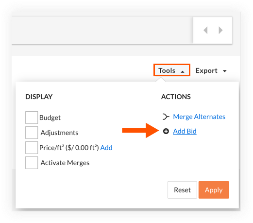Open the Merge Alternates action

(x=199, y=117)
